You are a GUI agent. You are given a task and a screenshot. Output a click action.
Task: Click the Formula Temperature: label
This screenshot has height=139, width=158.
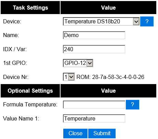pos(30,105)
